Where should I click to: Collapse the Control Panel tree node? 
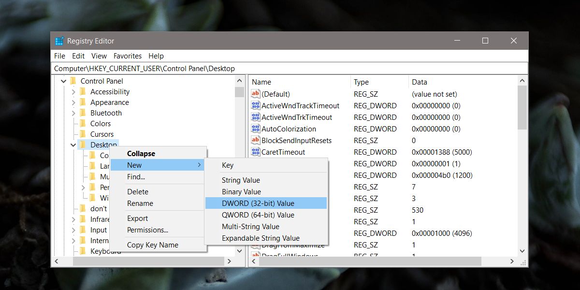[x=63, y=81]
